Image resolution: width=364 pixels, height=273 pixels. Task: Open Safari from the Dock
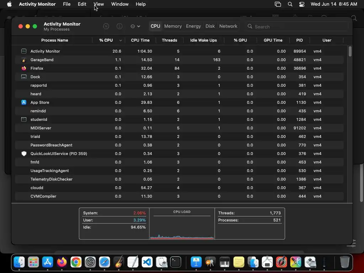tap(105, 262)
